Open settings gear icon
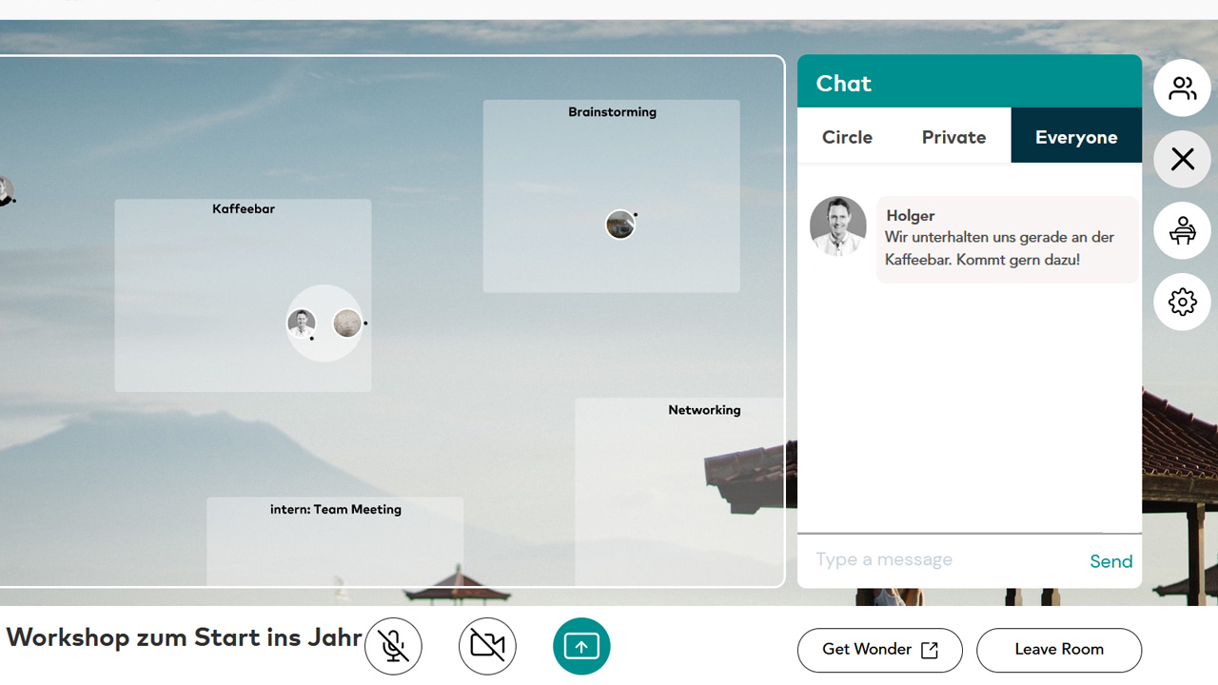 coord(1182,302)
